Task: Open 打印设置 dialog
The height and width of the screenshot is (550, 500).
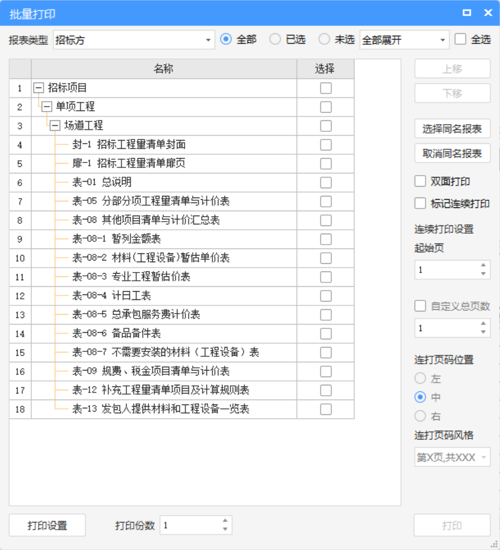Action: coord(47,526)
